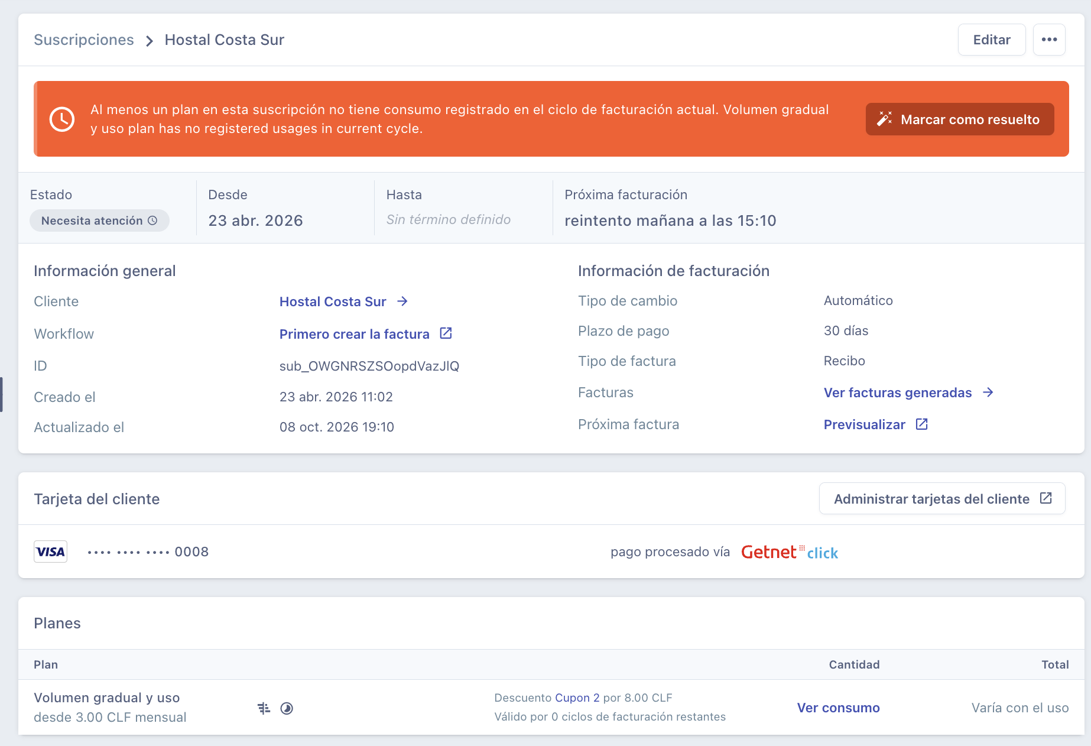1091x746 pixels.
Task: Click external link icon beside workflow name
Action: click(446, 333)
